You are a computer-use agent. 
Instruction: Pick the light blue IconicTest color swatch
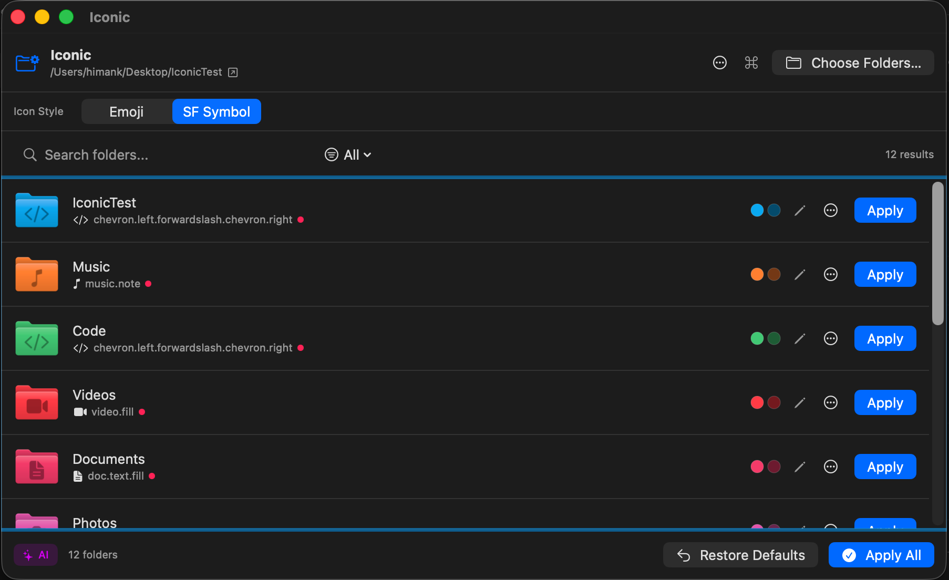pyautogui.click(x=757, y=211)
